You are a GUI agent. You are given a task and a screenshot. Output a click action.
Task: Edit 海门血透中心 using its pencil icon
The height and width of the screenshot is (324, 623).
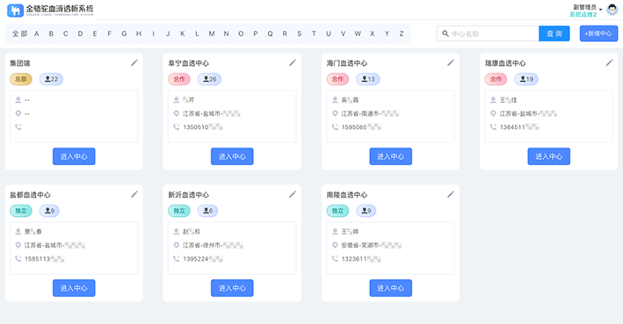pos(451,62)
